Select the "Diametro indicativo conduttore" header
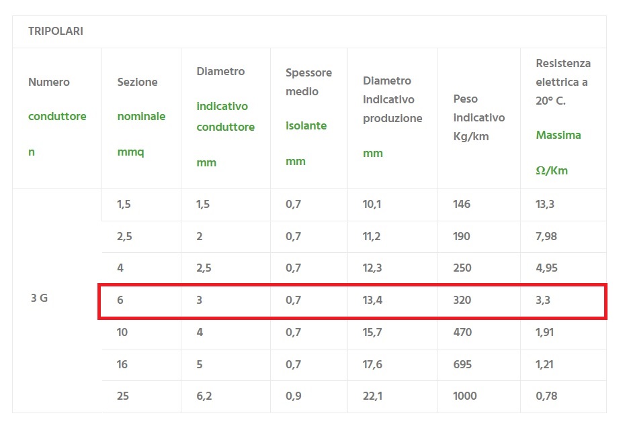The width and height of the screenshot is (627, 436). (225, 117)
